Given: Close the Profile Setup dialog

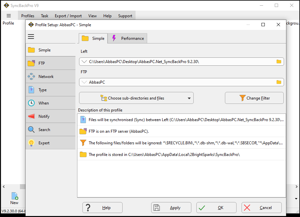Looking at the screenshot, I should pyautogui.click(x=278, y=25).
